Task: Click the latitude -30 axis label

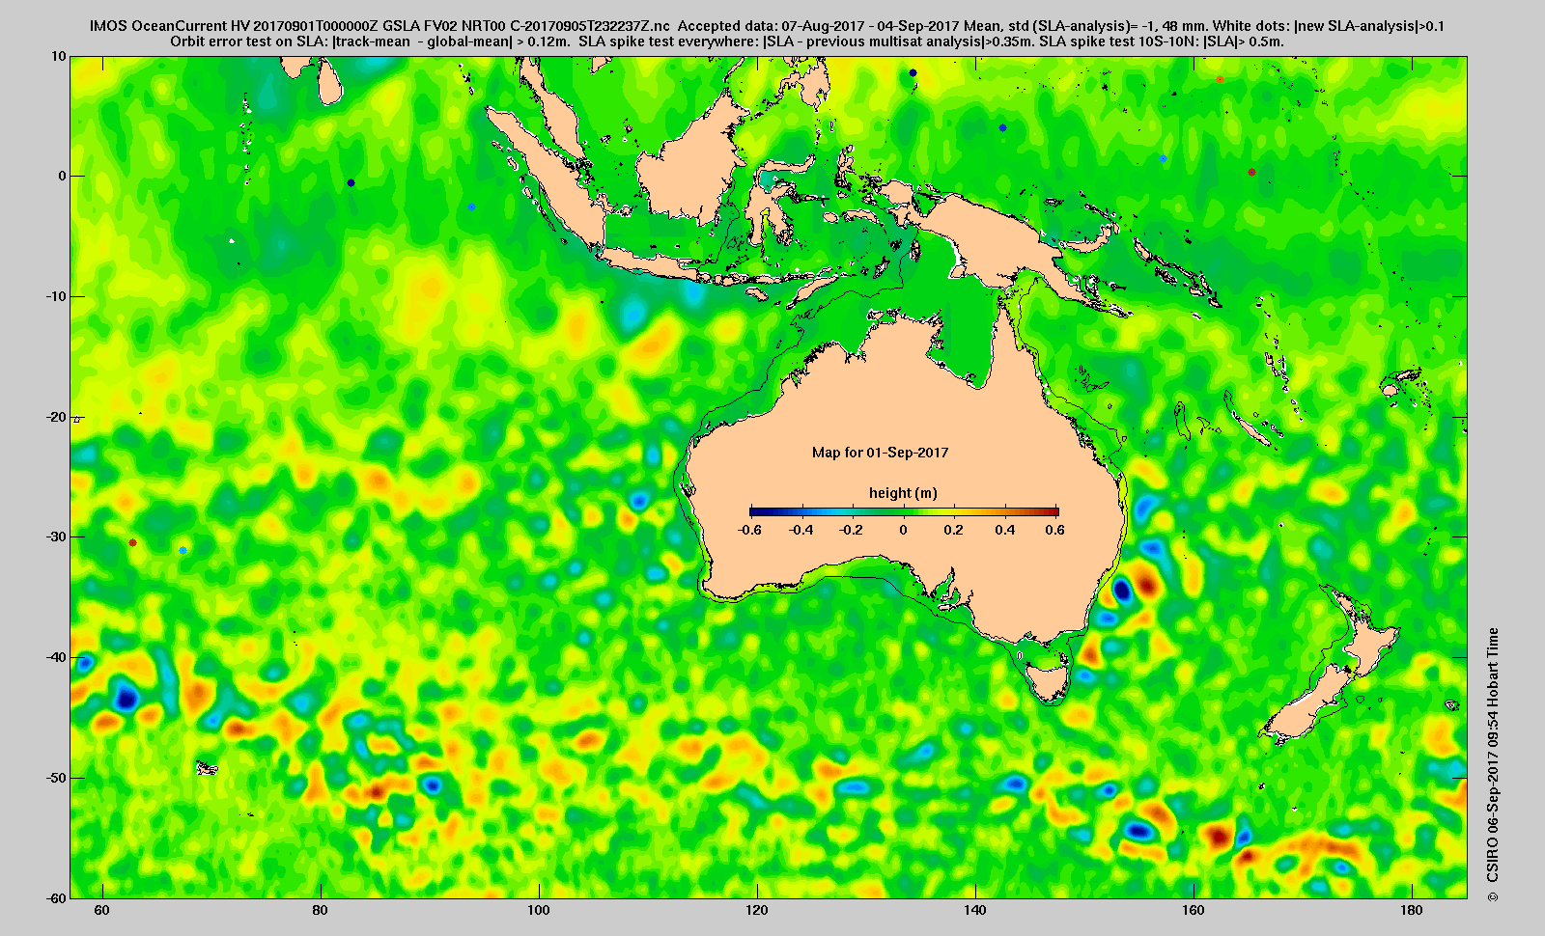Action: (55, 537)
